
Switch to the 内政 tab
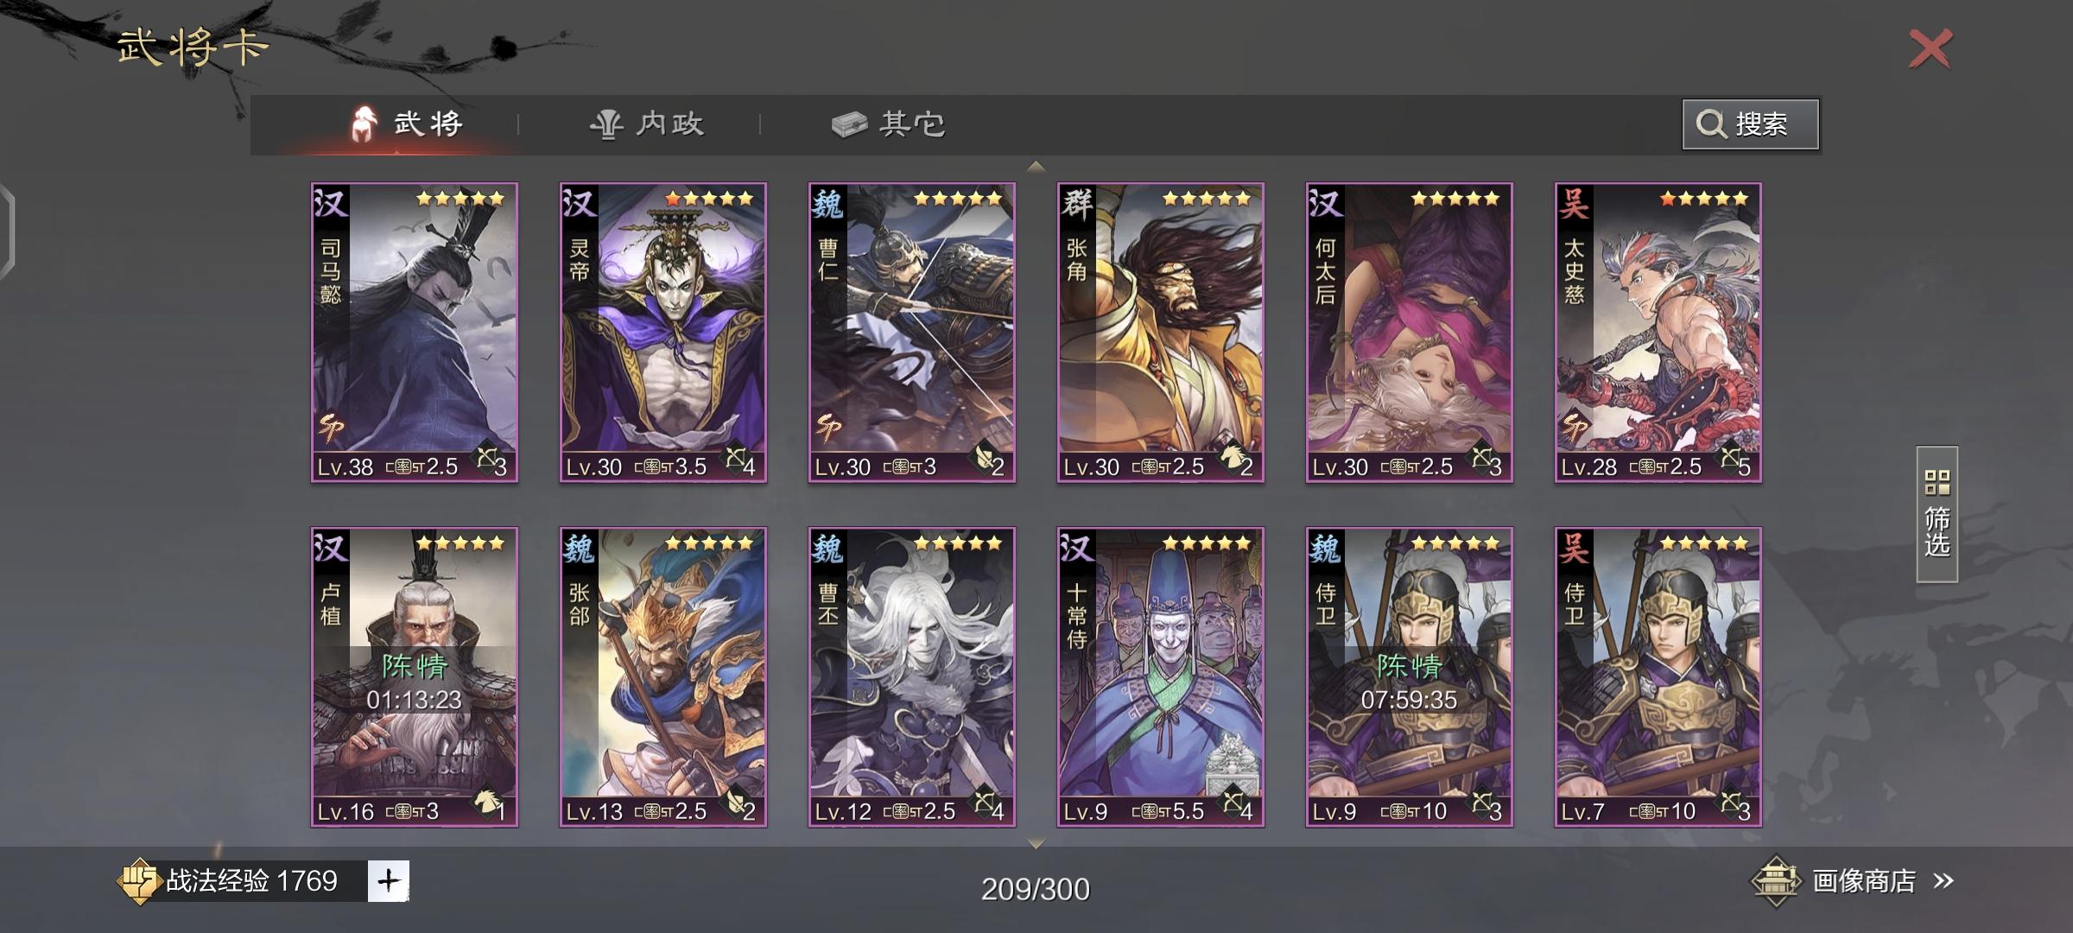tap(647, 124)
